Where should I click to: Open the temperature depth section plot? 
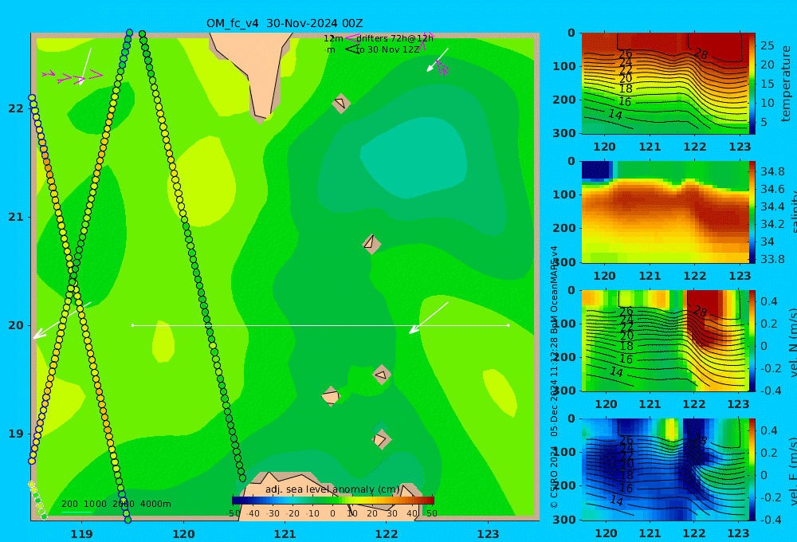(x=665, y=84)
